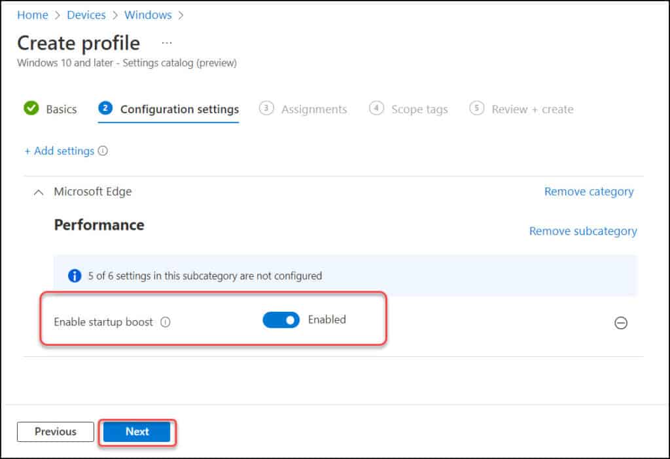Image resolution: width=670 pixels, height=459 pixels.
Task: Click Remove category link
Action: [589, 192]
